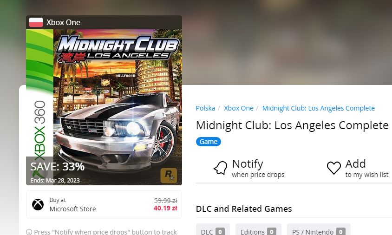Click the info icon beside tracking hint
This screenshot has height=235, width=392.
[29, 232]
